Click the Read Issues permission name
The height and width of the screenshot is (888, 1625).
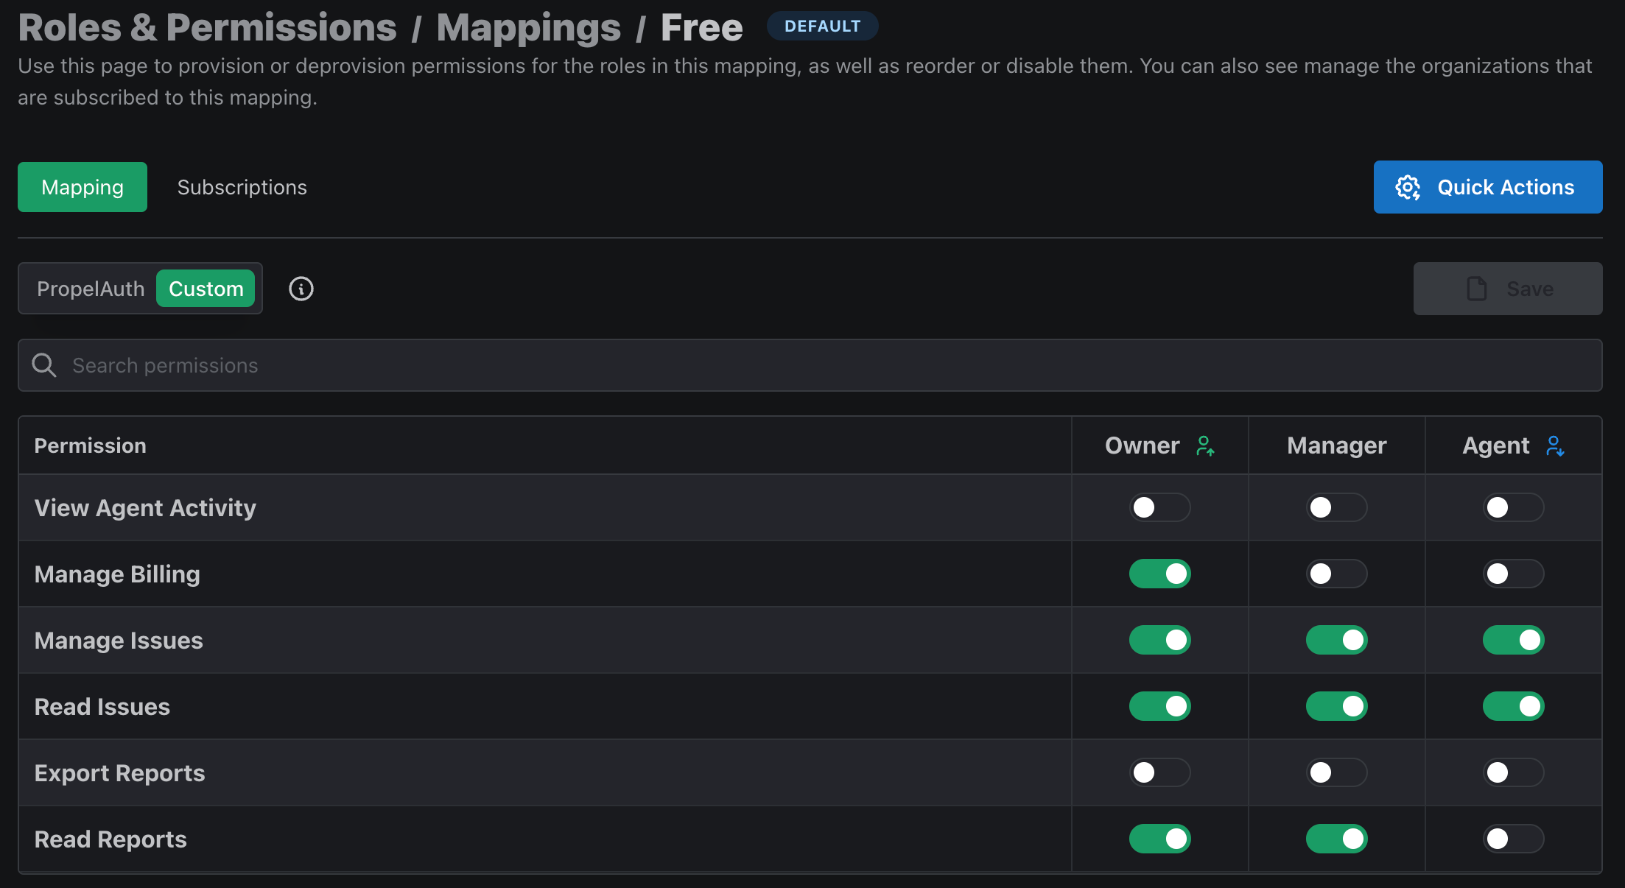point(102,707)
